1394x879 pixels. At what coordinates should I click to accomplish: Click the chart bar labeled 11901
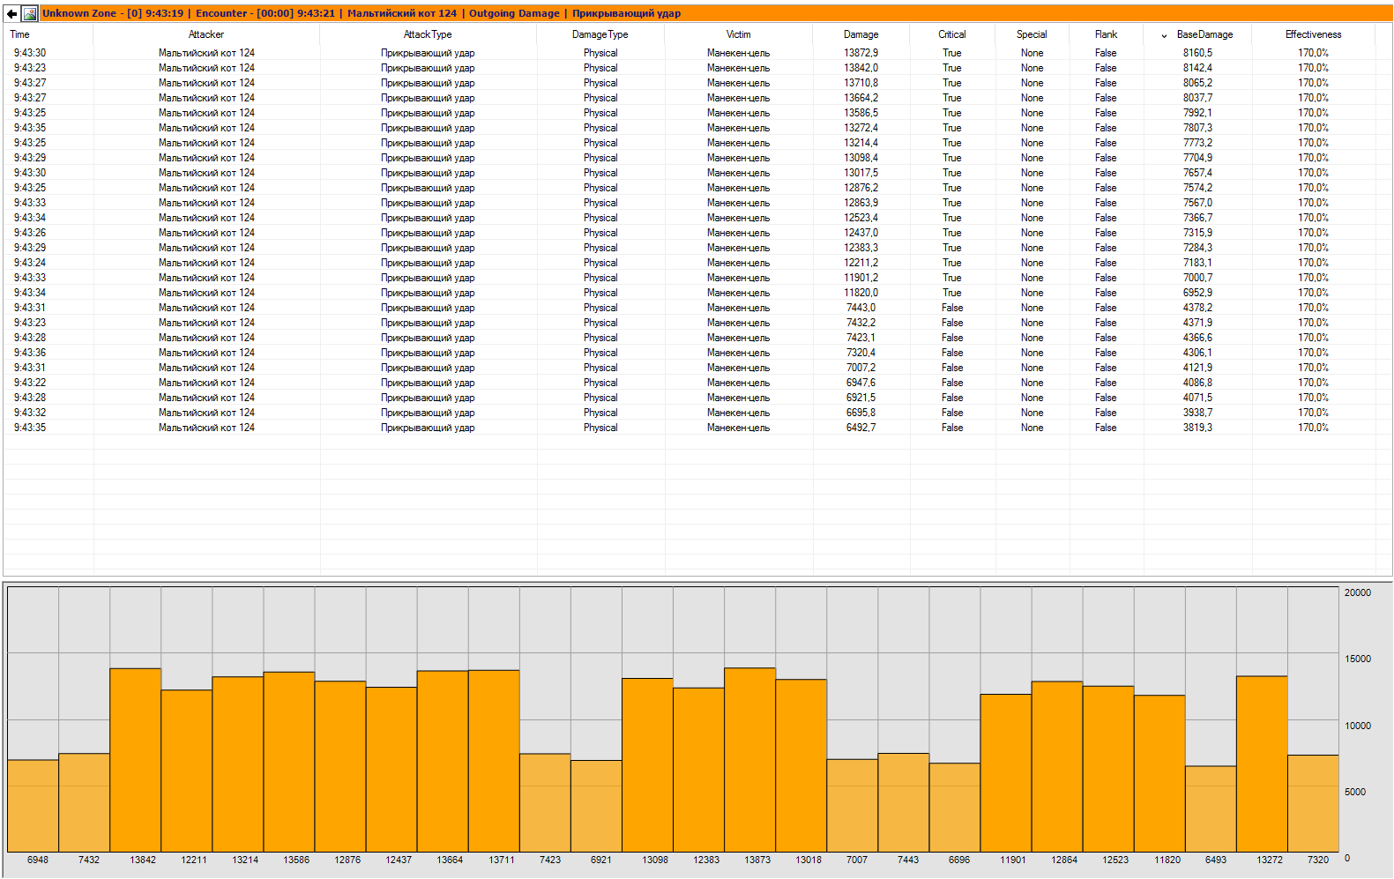tap(1006, 773)
